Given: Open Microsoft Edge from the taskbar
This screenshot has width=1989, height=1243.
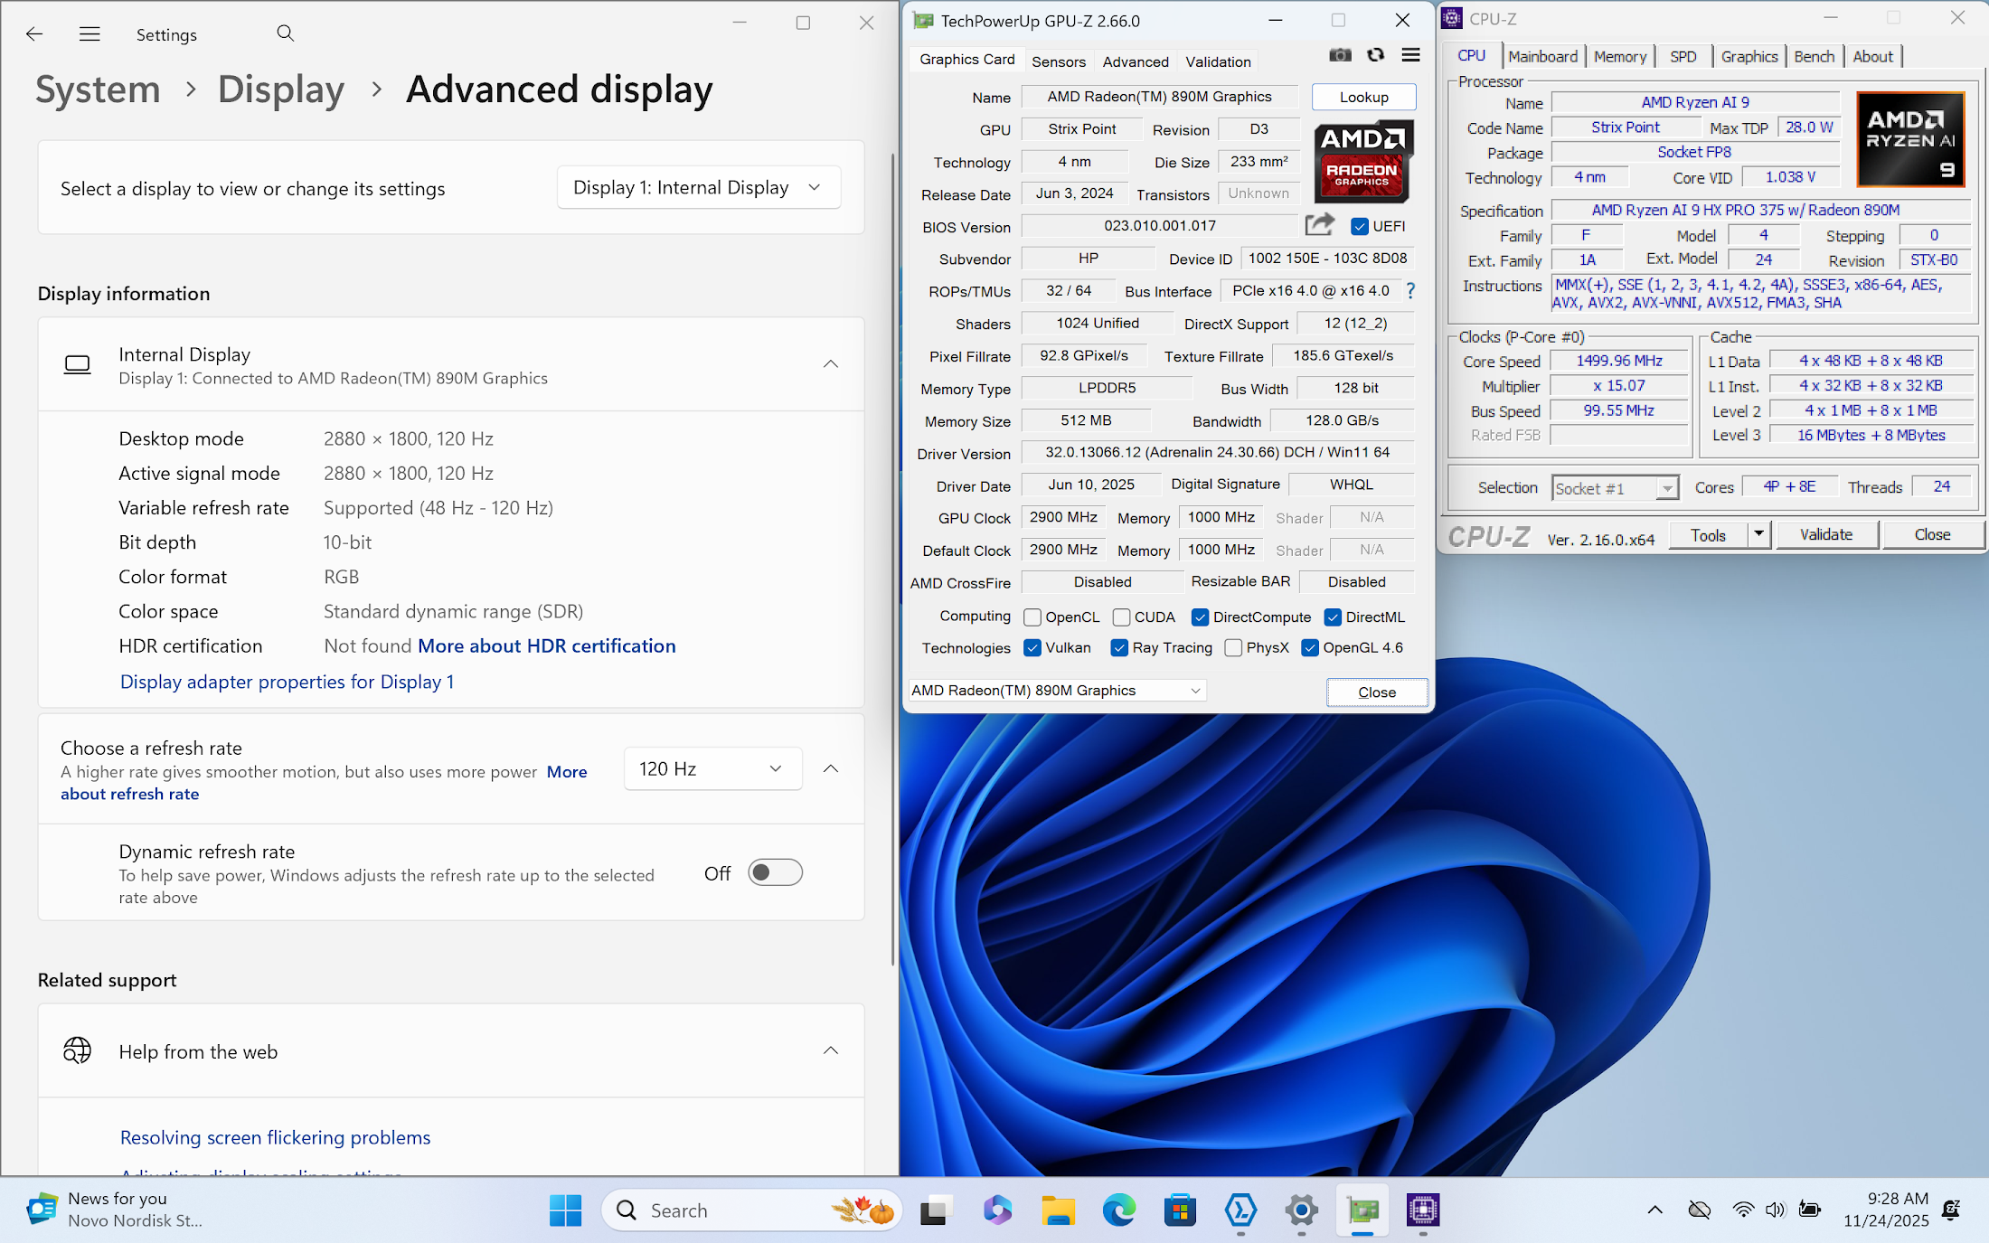Looking at the screenshot, I should tap(1118, 1210).
